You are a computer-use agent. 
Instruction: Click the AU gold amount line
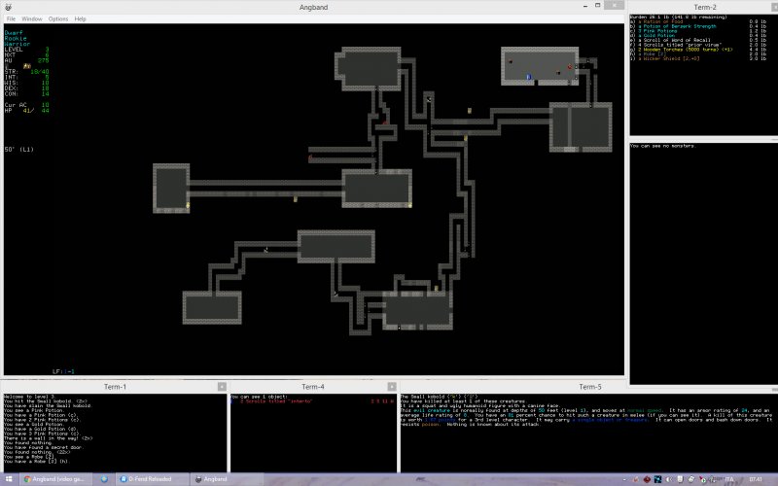[x=27, y=60]
